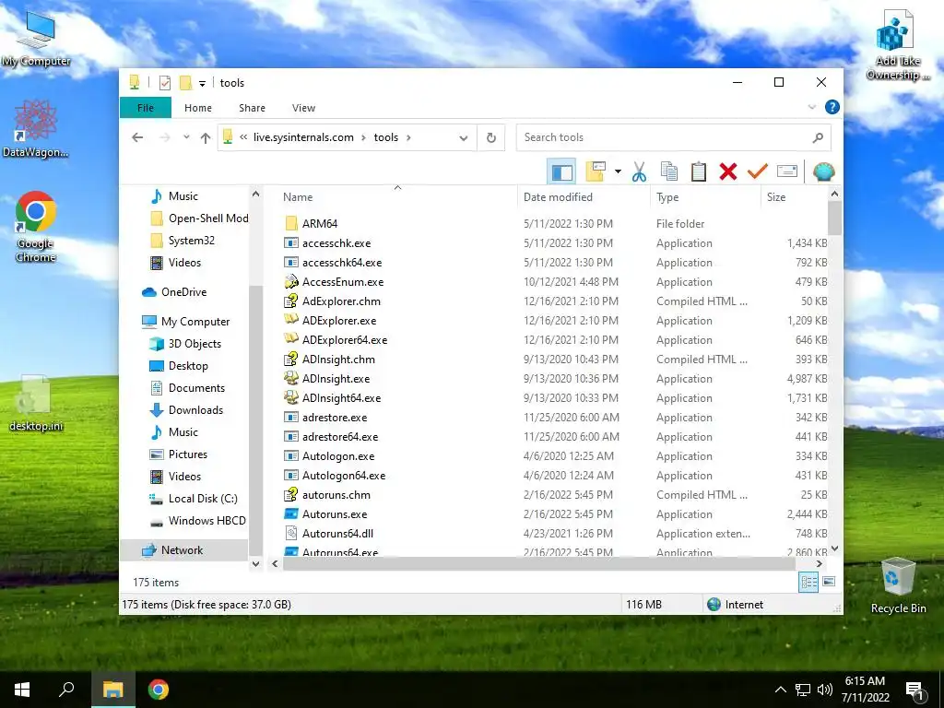Screen dimensions: 944x708
Task: Switch to the Home ribbon tab
Action: click(x=198, y=108)
